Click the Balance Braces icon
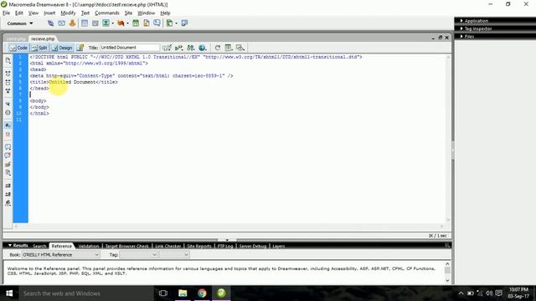The height and width of the screenshot is (301, 536). click(8, 113)
